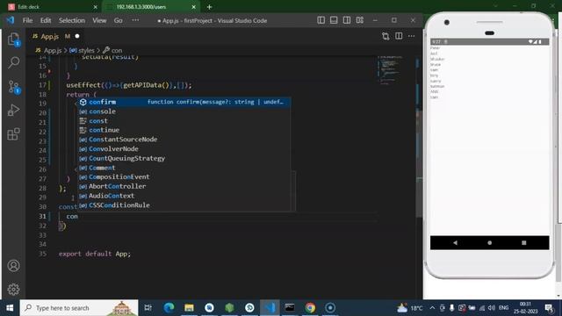Toggle secondary side bar layout icon

(347, 20)
